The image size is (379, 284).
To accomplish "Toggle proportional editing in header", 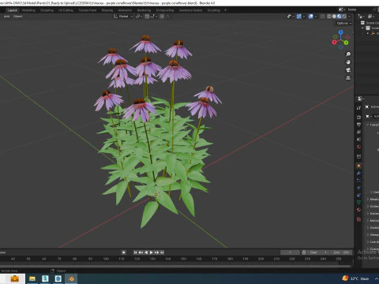I will pyautogui.click(x=162, y=17).
